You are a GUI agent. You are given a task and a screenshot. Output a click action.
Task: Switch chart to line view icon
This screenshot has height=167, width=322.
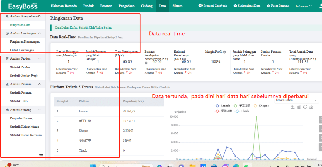click(x=293, y=107)
